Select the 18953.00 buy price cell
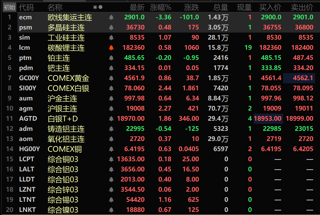 [x=268, y=119]
